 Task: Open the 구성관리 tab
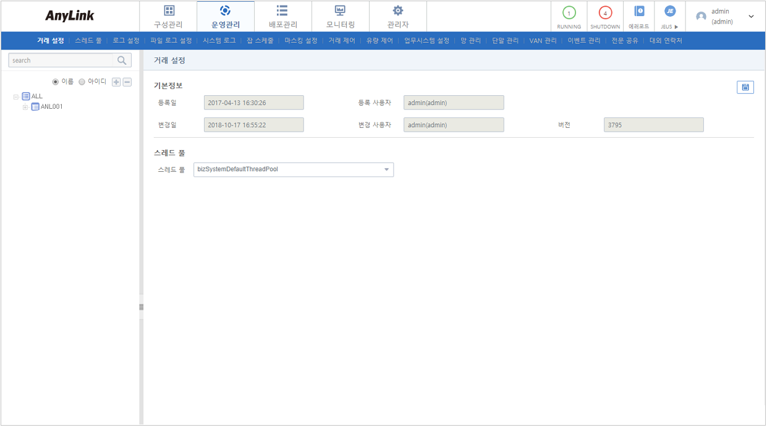pos(168,16)
